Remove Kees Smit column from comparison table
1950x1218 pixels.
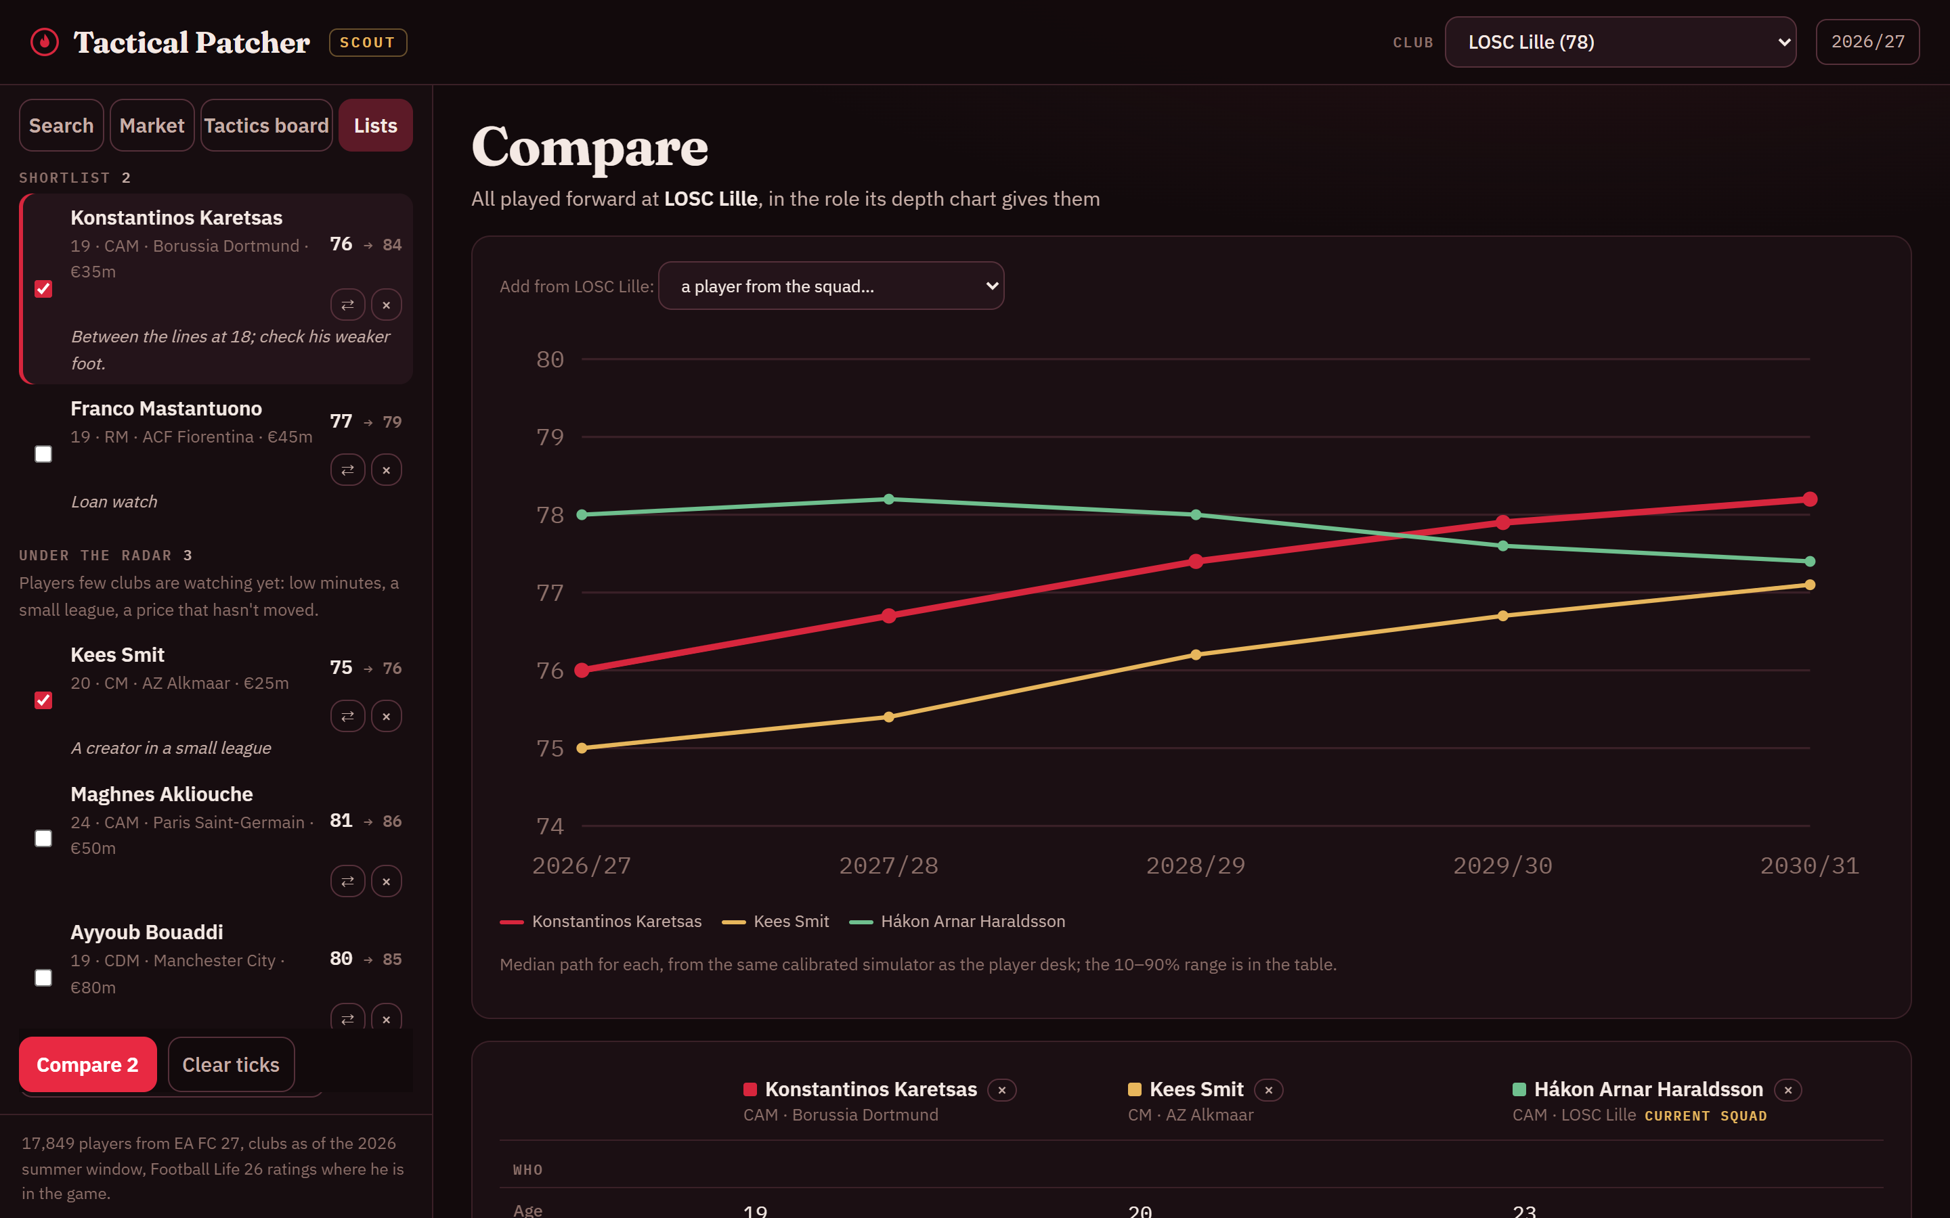1268,1090
